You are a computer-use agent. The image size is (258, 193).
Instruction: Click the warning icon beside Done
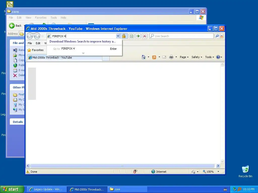[28, 171]
